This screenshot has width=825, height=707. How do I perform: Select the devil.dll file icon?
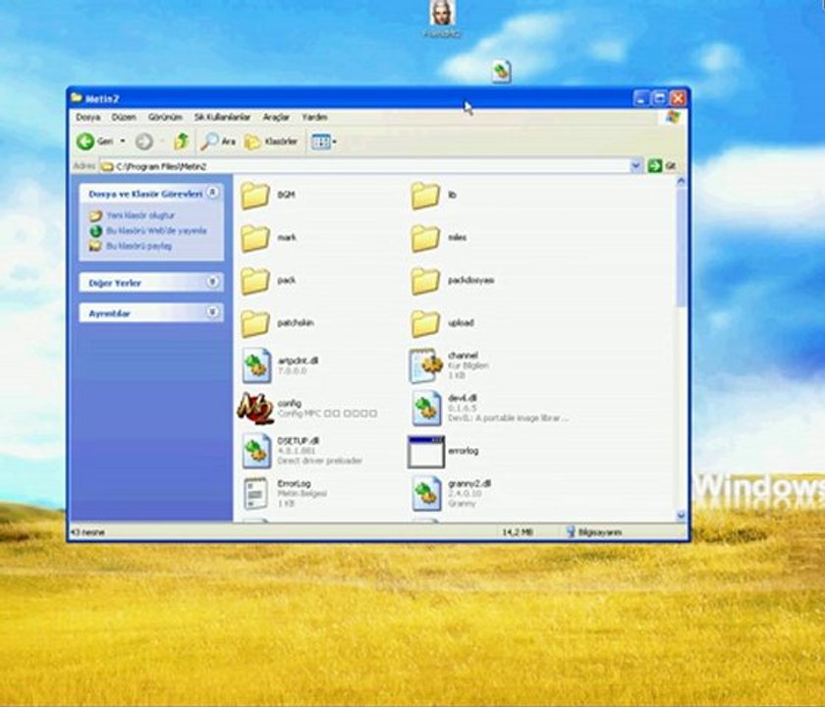(426, 408)
